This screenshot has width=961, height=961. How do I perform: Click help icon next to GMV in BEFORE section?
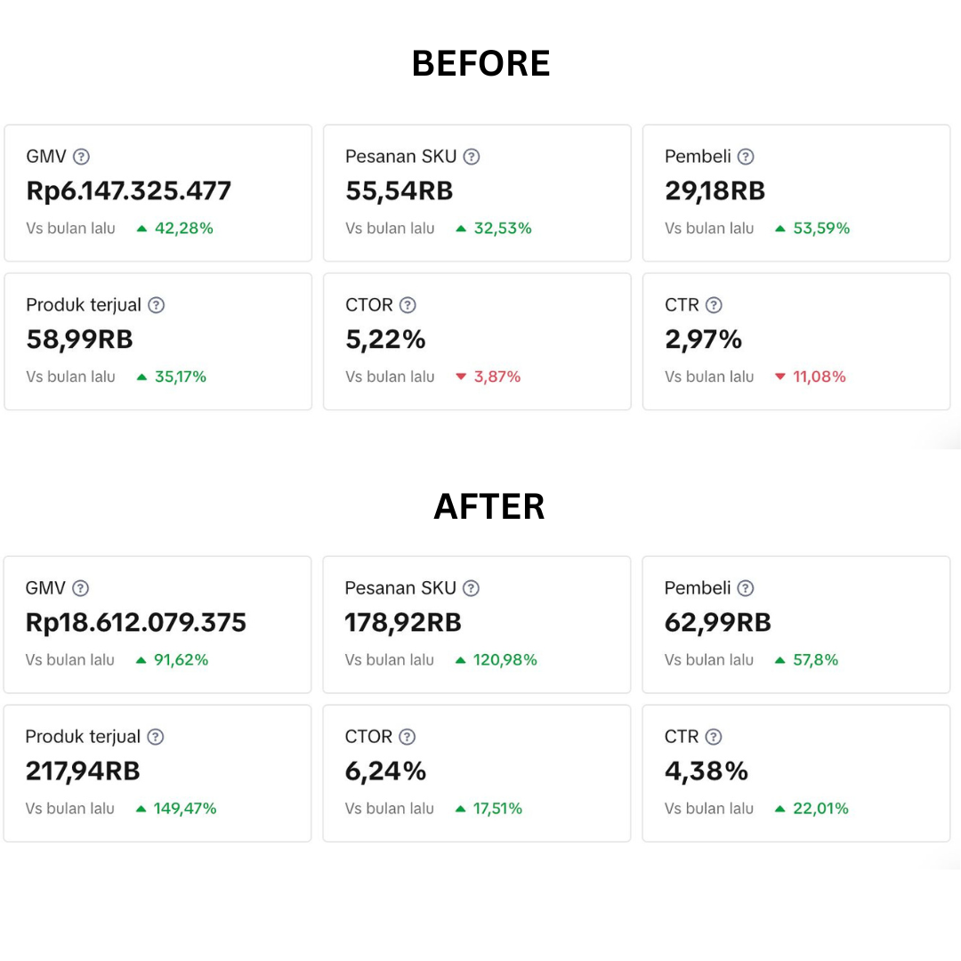(x=82, y=157)
